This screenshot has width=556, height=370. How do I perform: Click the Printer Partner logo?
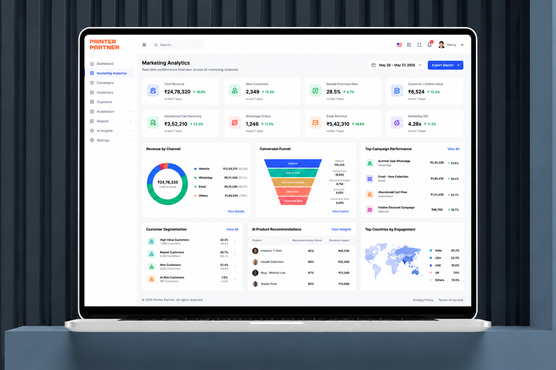pyautogui.click(x=105, y=44)
